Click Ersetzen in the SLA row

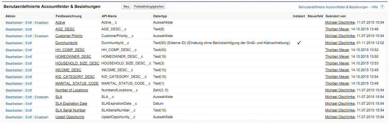(41, 97)
